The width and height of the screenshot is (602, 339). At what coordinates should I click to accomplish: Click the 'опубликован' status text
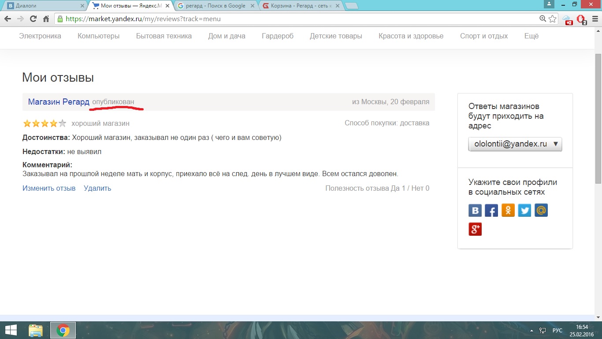(113, 102)
